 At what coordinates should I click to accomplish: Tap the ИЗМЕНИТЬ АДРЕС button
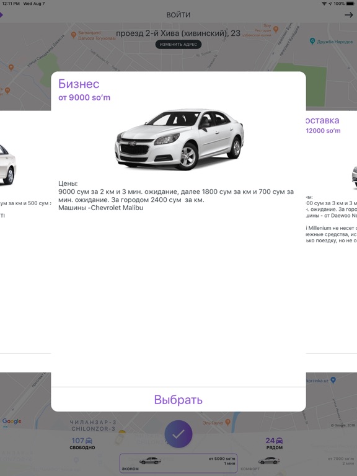[178, 45]
